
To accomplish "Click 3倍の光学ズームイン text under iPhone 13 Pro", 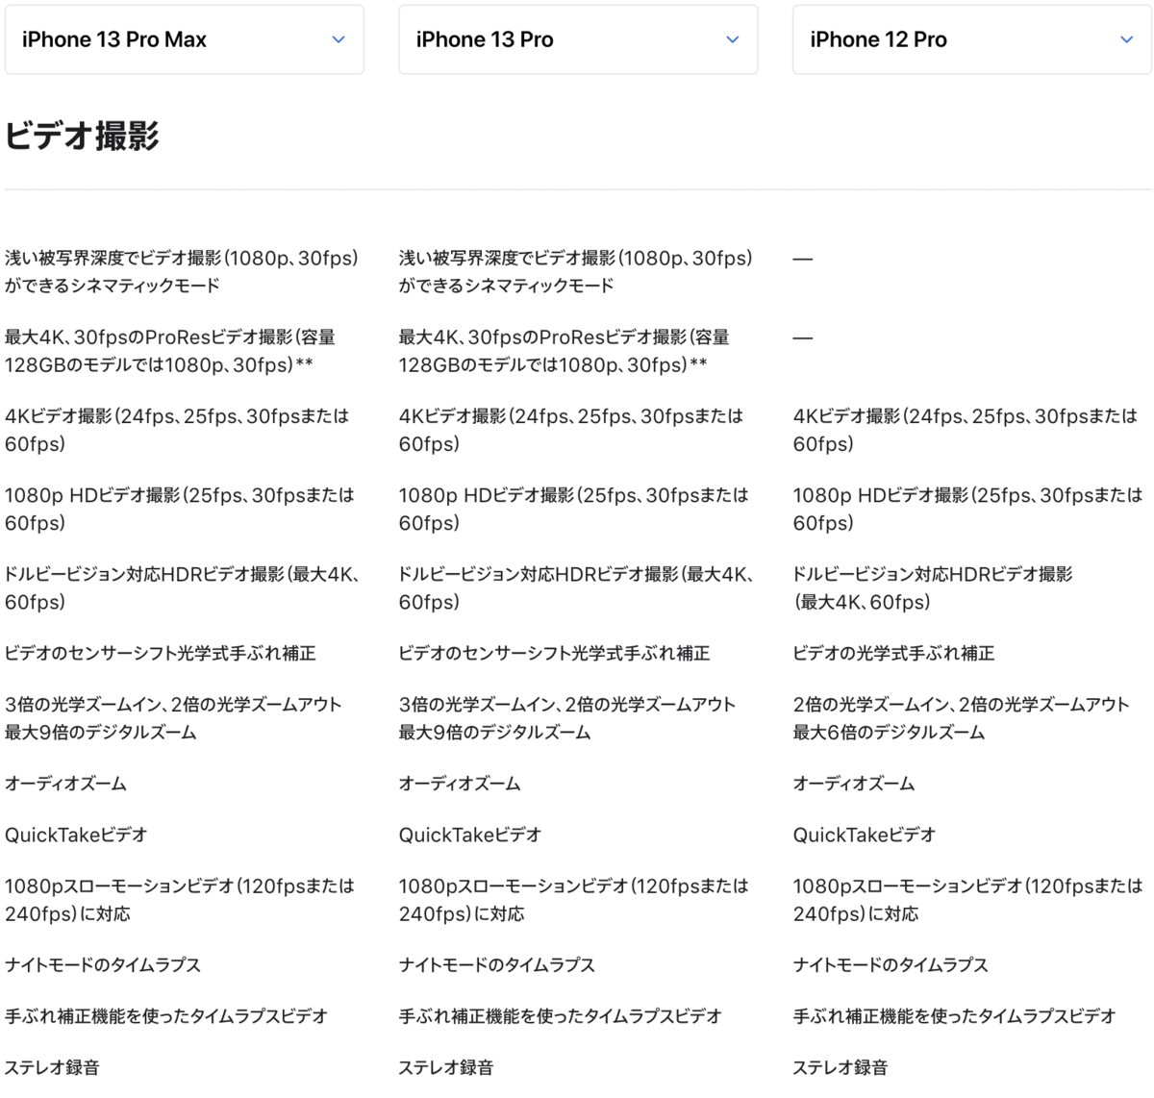I will 568,718.
